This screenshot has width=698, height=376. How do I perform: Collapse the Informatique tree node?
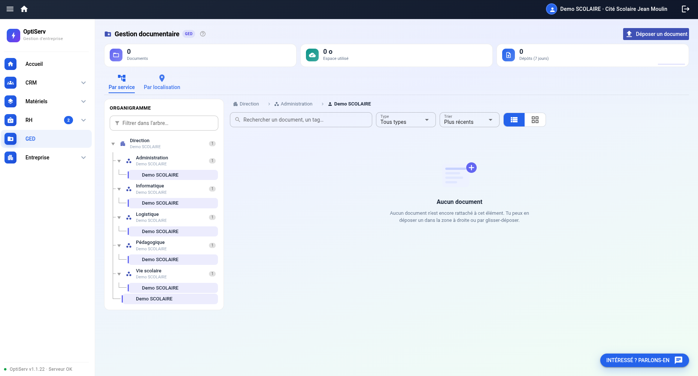click(119, 189)
